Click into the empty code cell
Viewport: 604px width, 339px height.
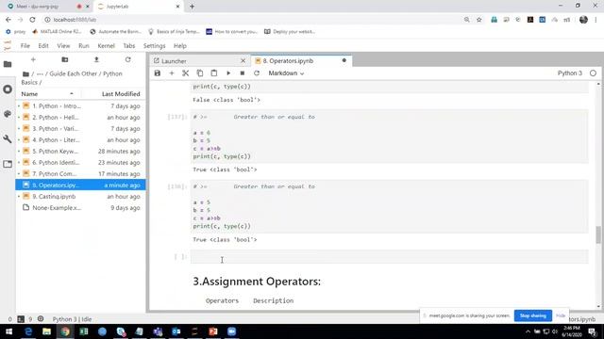[x=389, y=257]
